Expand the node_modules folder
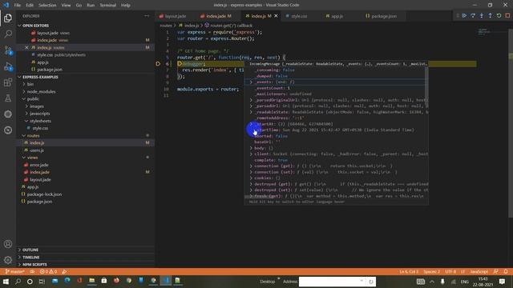 click(24, 91)
